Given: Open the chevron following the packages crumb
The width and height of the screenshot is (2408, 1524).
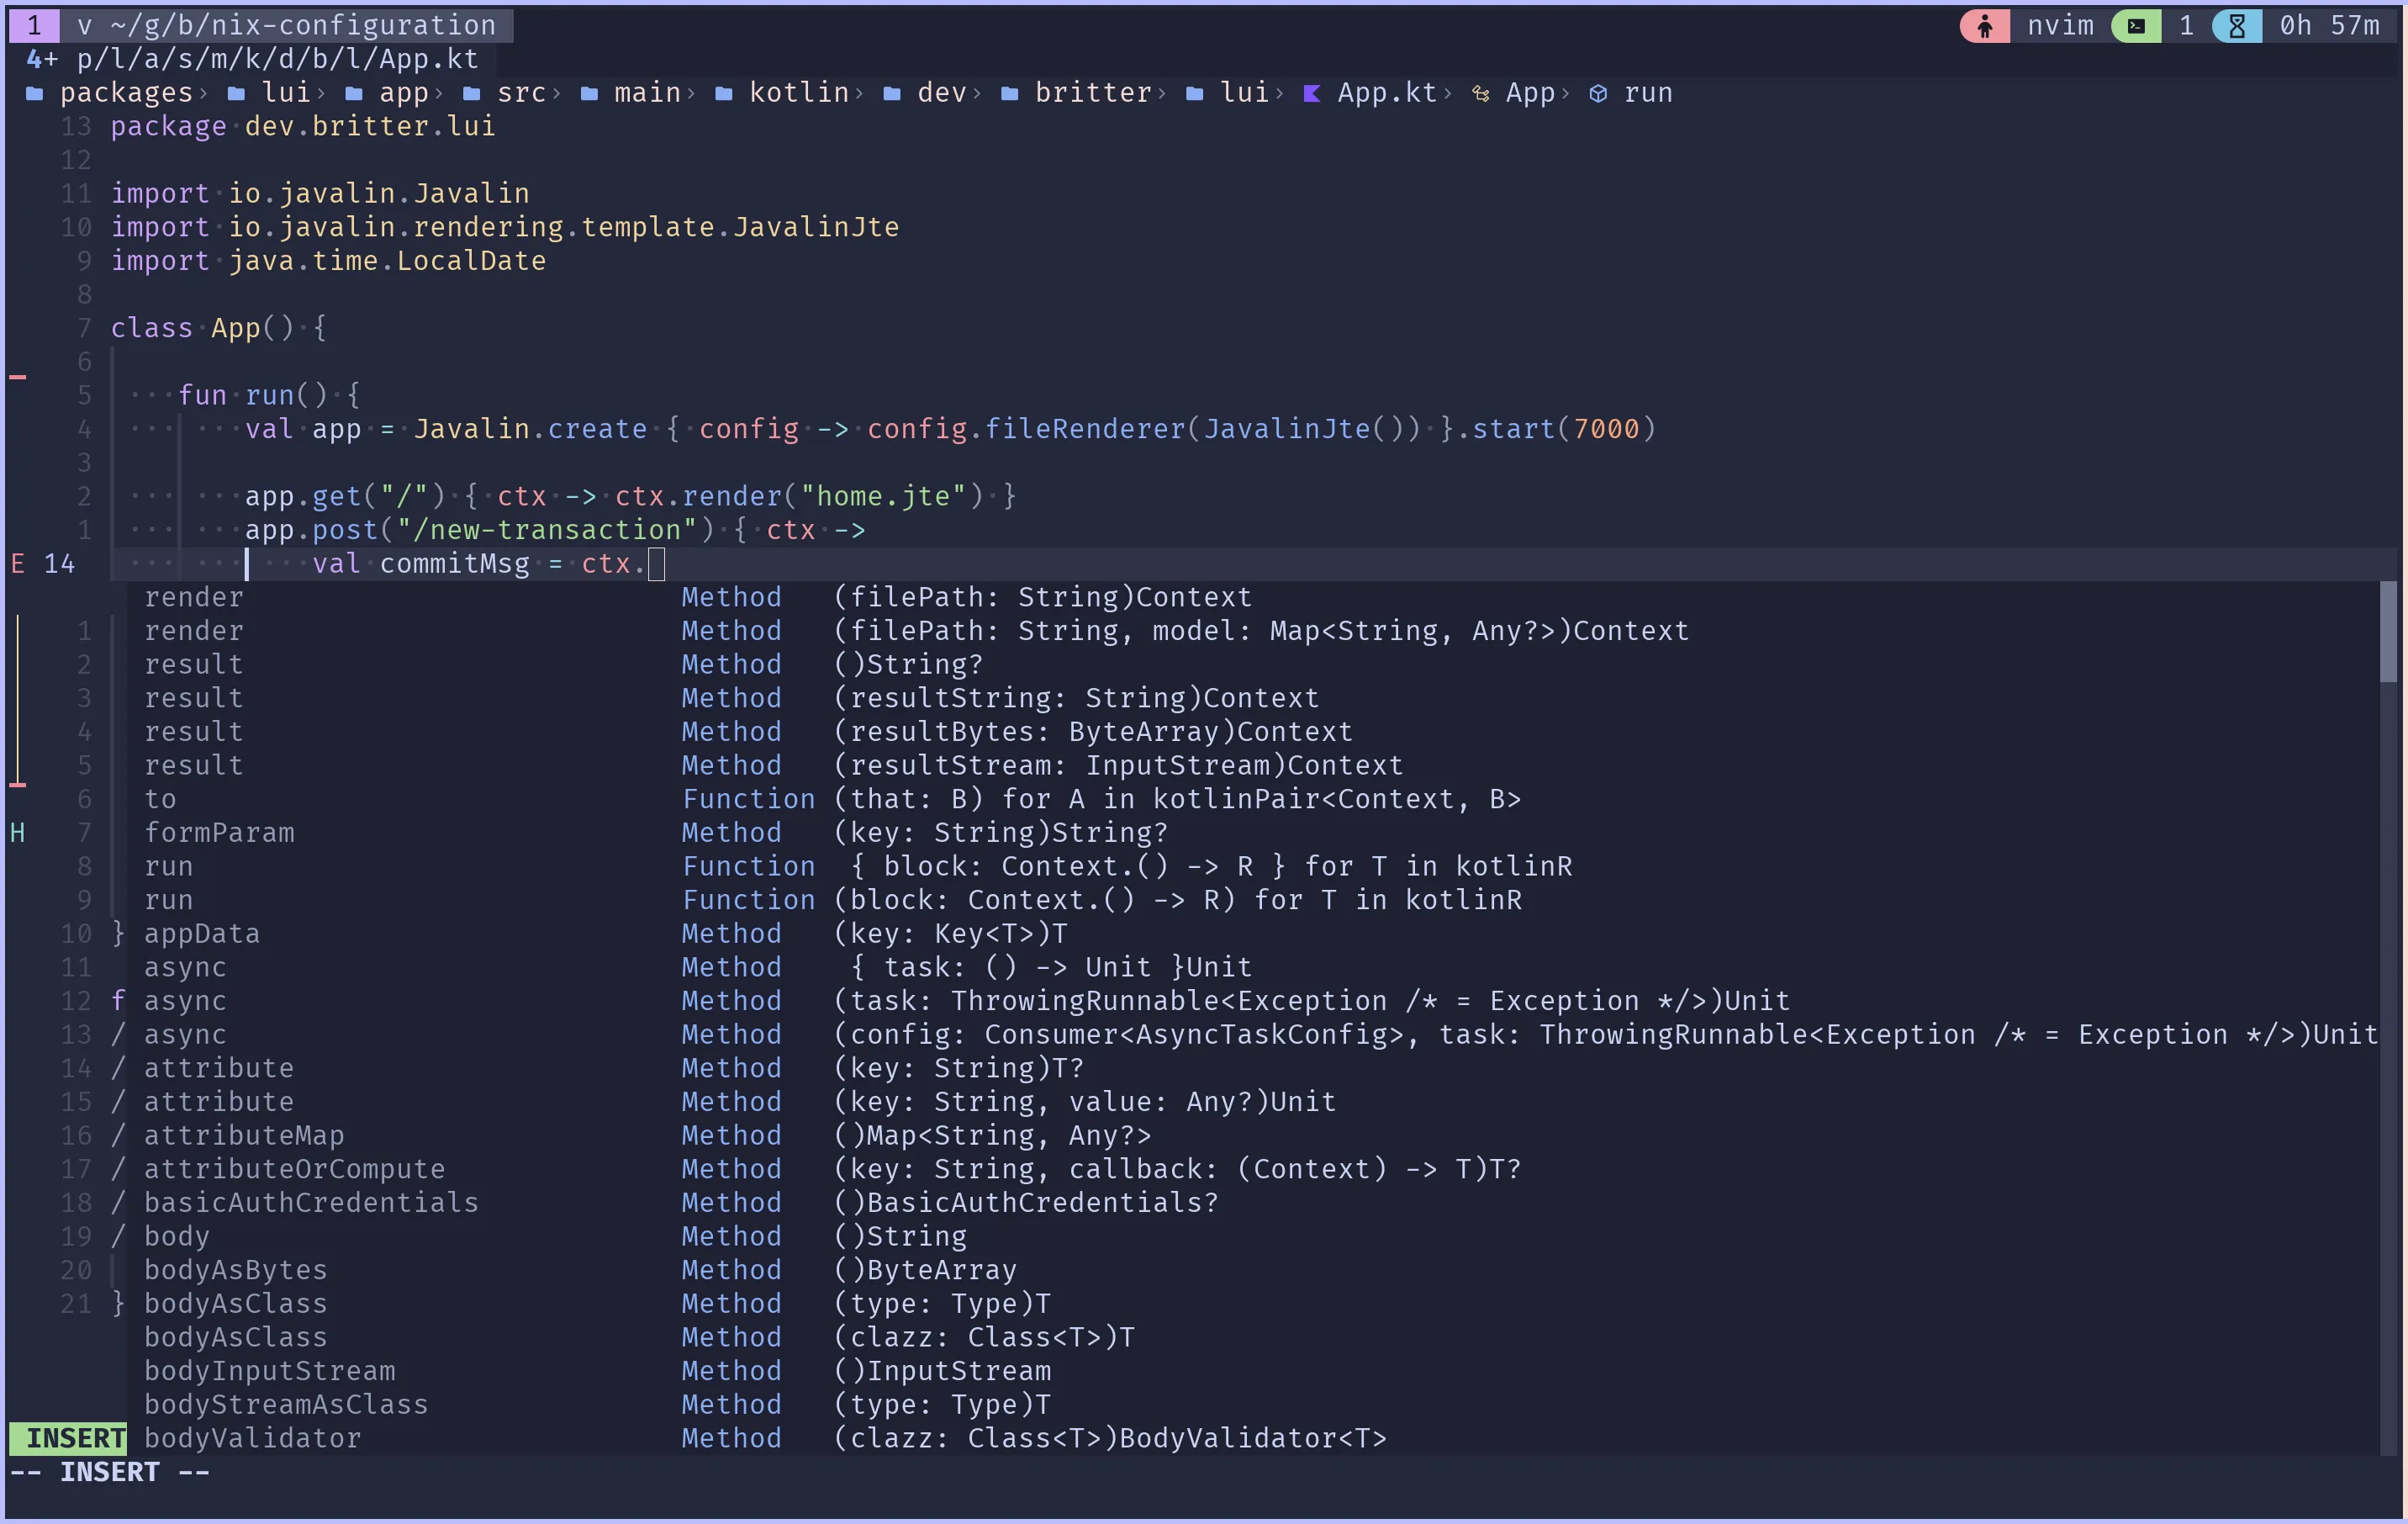Looking at the screenshot, I should tap(205, 92).
